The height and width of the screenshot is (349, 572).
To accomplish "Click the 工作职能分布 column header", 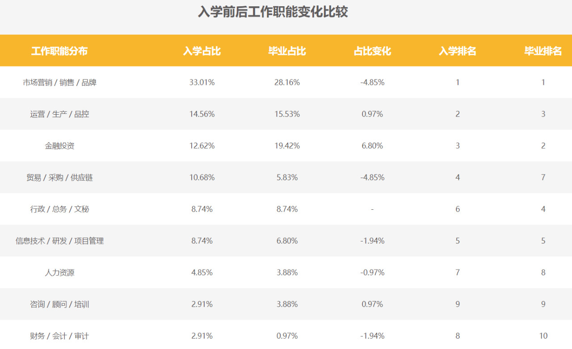I will [x=59, y=51].
